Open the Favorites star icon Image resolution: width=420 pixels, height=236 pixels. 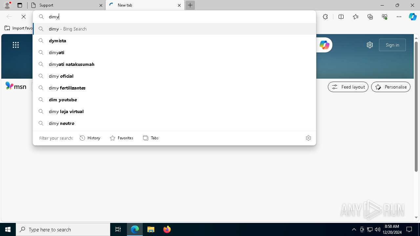[356, 17]
